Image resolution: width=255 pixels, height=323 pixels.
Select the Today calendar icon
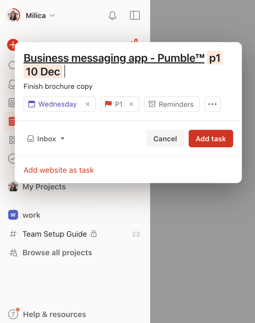tap(13, 103)
